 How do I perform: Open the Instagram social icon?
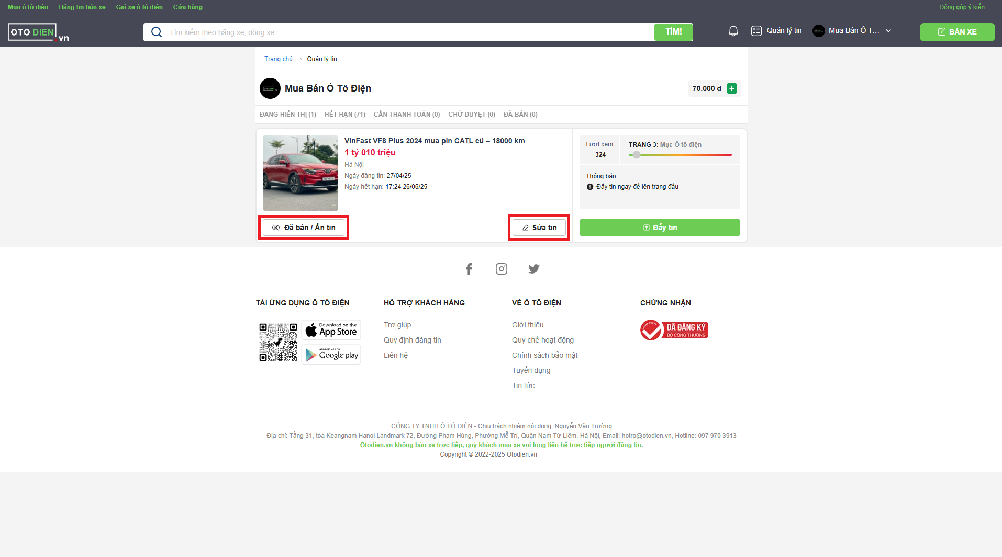501,269
